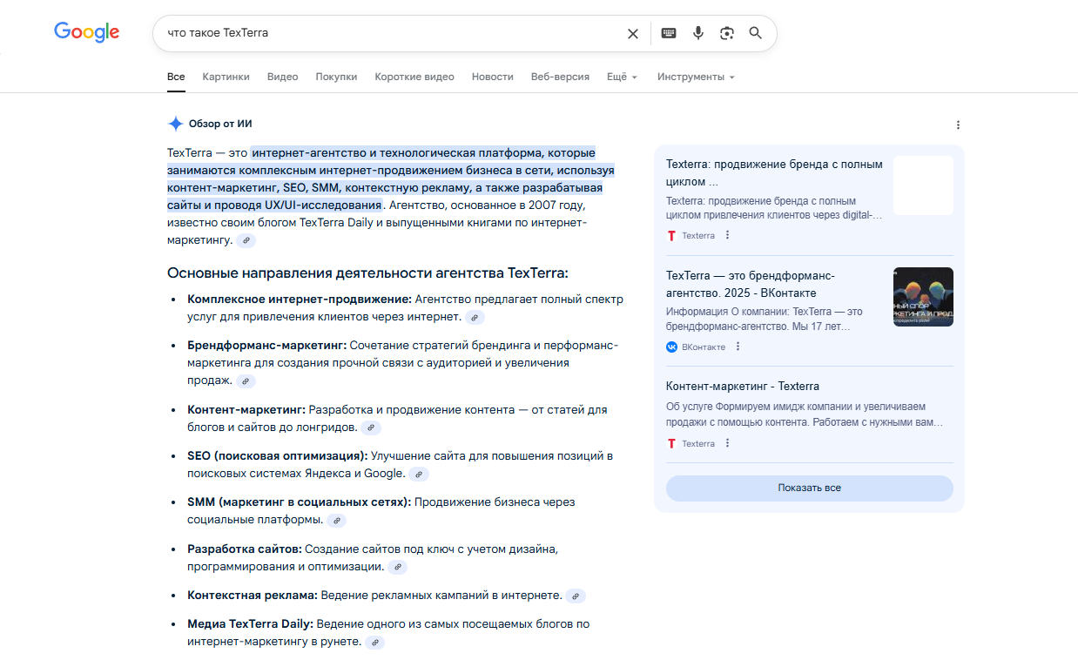
Task: Clear the search query with X icon
Action: tap(633, 33)
